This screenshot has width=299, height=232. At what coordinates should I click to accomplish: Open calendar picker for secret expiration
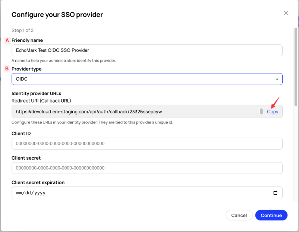tap(275, 193)
